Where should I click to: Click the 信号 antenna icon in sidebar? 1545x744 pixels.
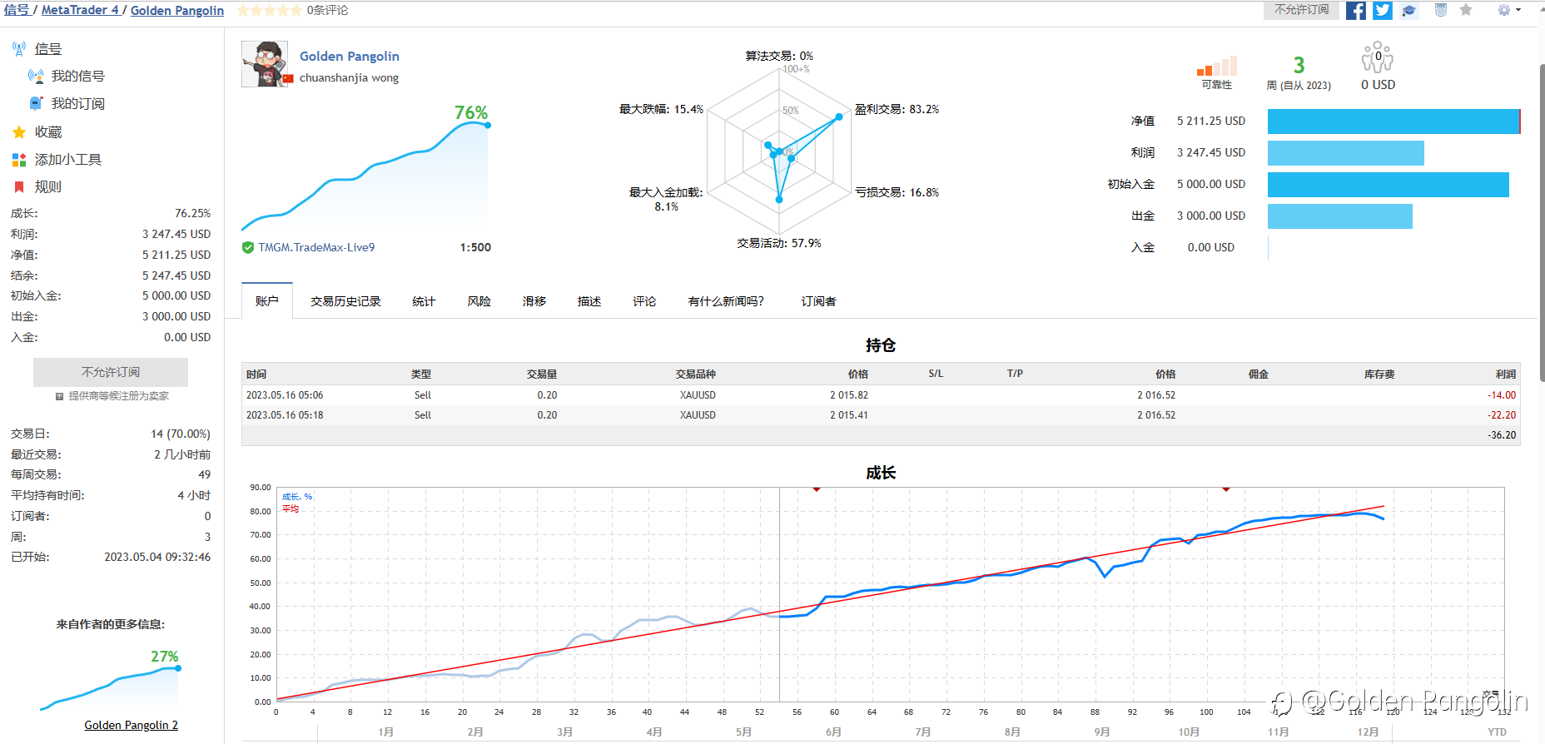19,49
